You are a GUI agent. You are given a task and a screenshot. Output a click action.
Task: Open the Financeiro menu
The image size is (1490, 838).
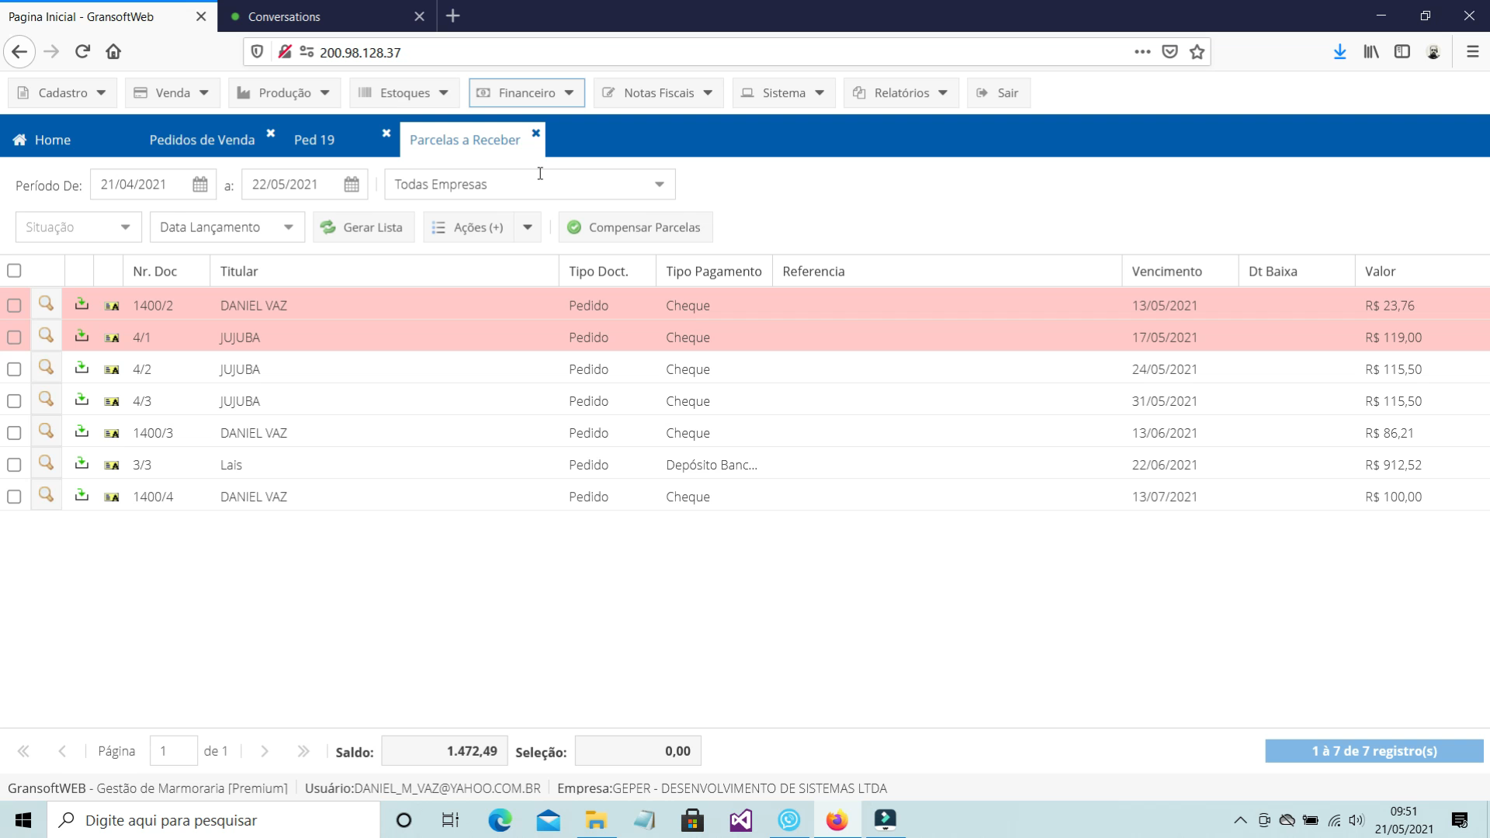point(527,93)
